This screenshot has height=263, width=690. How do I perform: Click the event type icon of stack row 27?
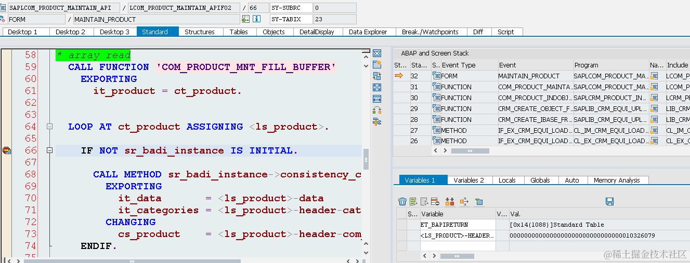point(436,130)
